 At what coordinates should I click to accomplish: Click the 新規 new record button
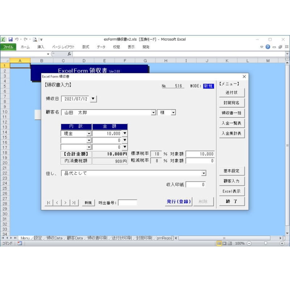(88, 203)
